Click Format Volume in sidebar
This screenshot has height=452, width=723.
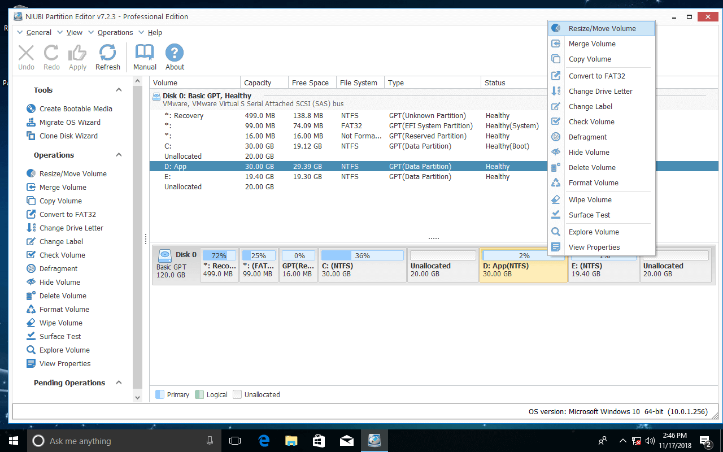64,309
